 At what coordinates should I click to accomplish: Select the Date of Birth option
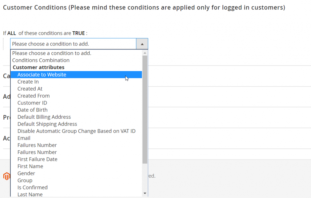32,110
